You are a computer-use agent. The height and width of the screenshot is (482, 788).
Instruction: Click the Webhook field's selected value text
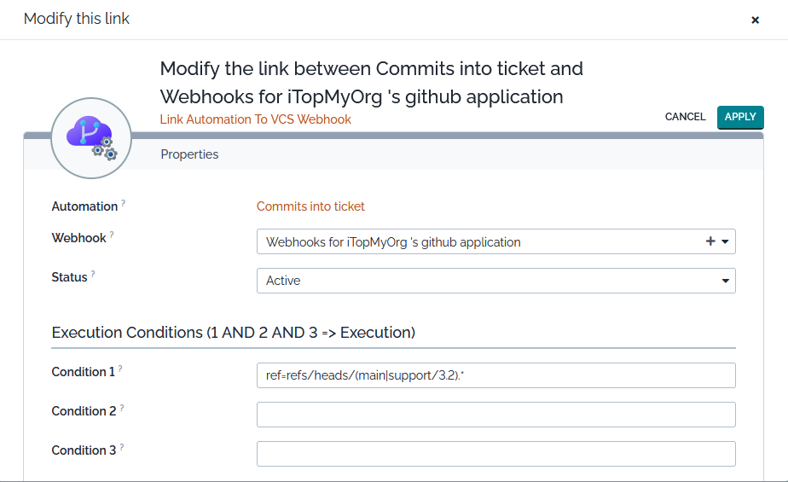[x=393, y=242]
